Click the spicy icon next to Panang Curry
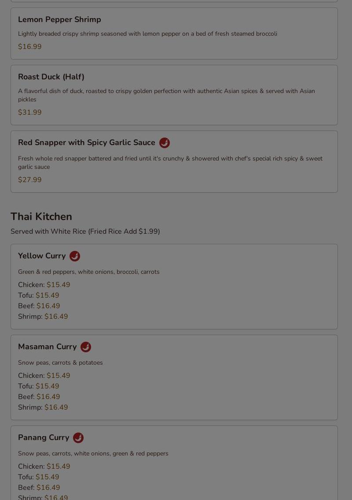Image resolution: width=352 pixels, height=500 pixels. click(78, 438)
